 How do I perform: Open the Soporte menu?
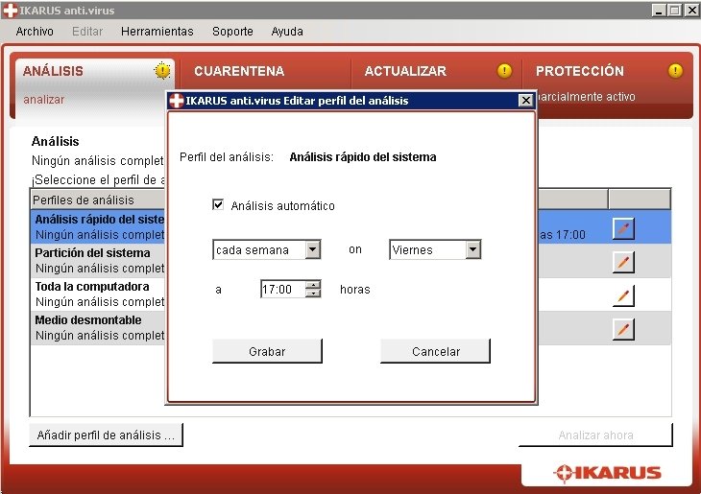[232, 32]
